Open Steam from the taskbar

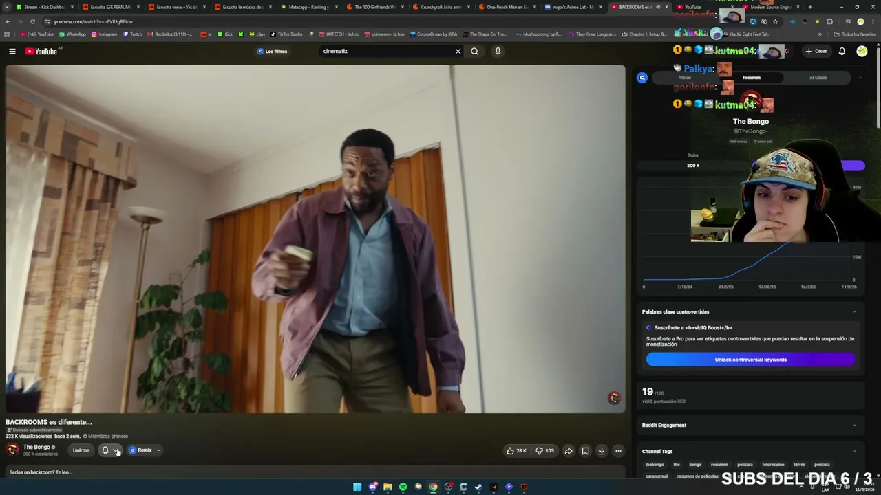478,487
